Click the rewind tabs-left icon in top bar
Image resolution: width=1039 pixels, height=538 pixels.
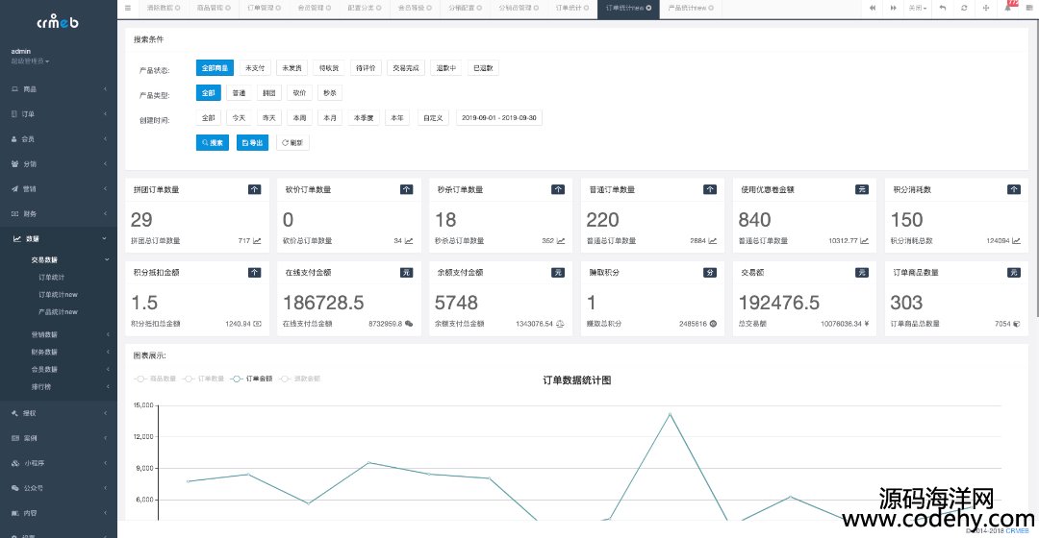(x=873, y=8)
